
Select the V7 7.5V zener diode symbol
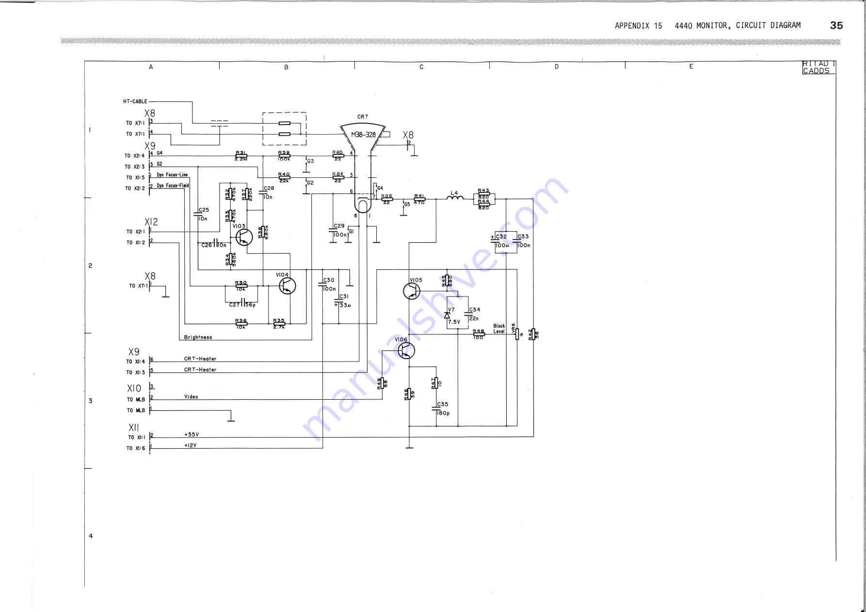[447, 315]
